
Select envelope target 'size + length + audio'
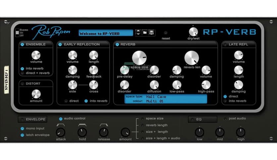click(x=142, y=139)
